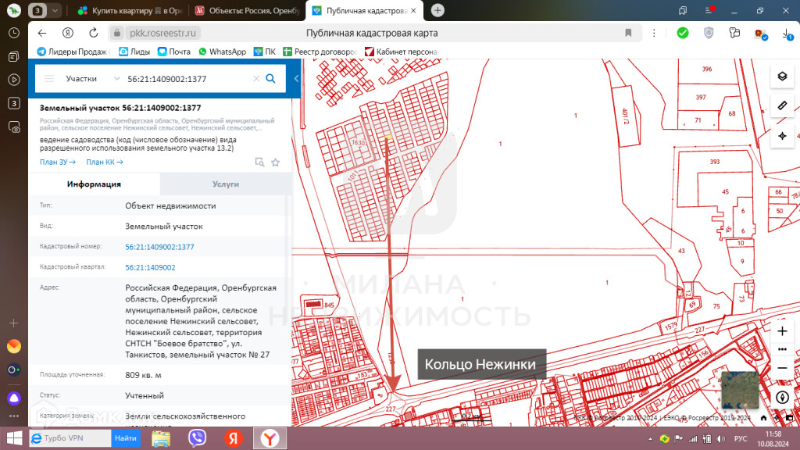Click the cadastral quarter 56:21:1409002 link

pyautogui.click(x=150, y=267)
